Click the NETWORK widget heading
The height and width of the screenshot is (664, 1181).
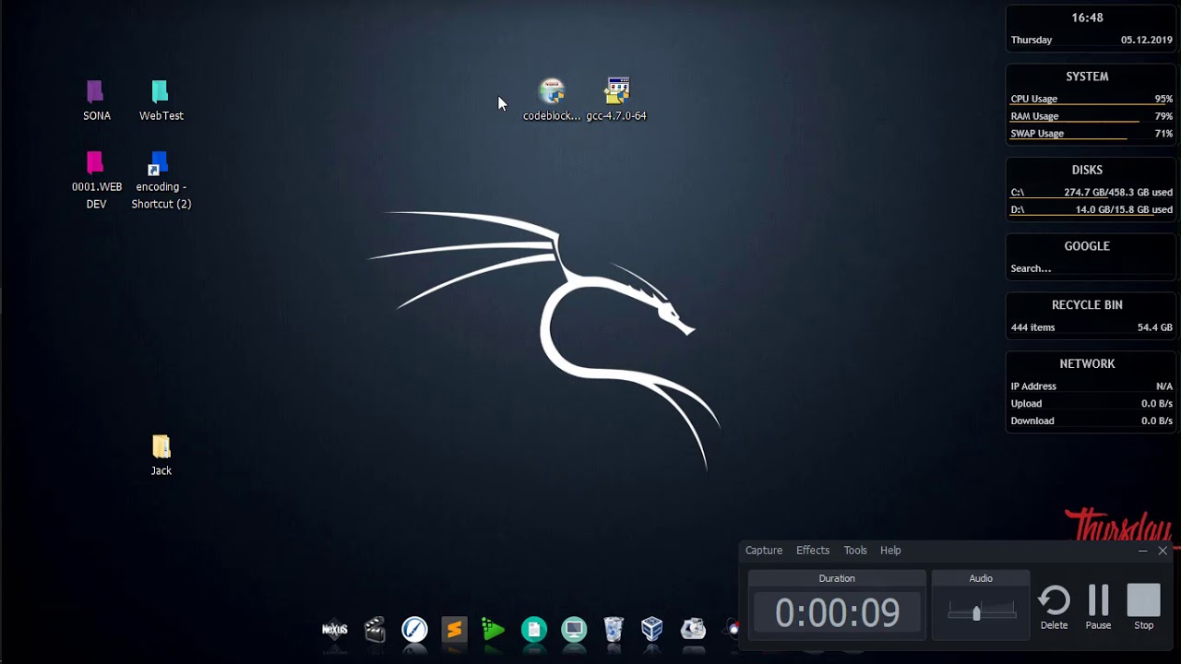1087,363
